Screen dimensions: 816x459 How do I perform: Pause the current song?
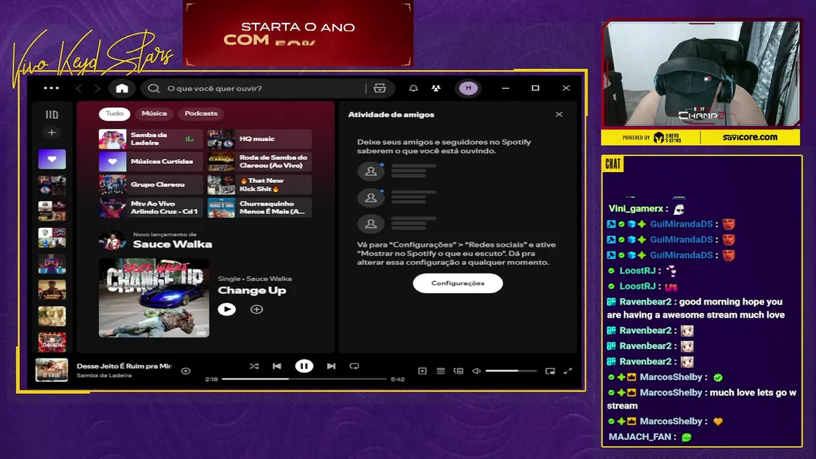[304, 367]
